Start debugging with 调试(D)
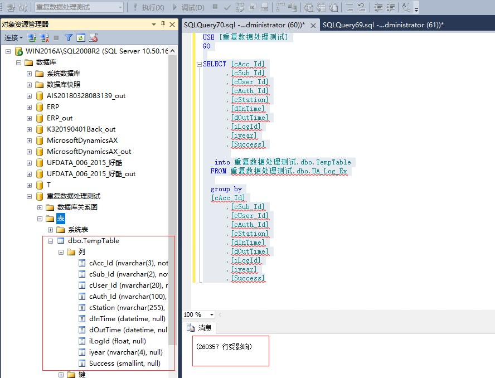The width and height of the screenshot is (495, 378). (x=188, y=7)
